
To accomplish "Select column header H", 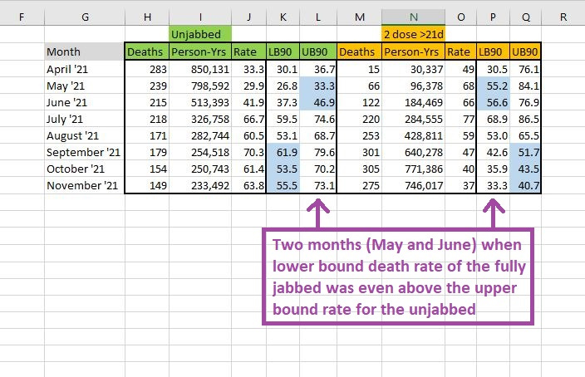I will pos(147,17).
